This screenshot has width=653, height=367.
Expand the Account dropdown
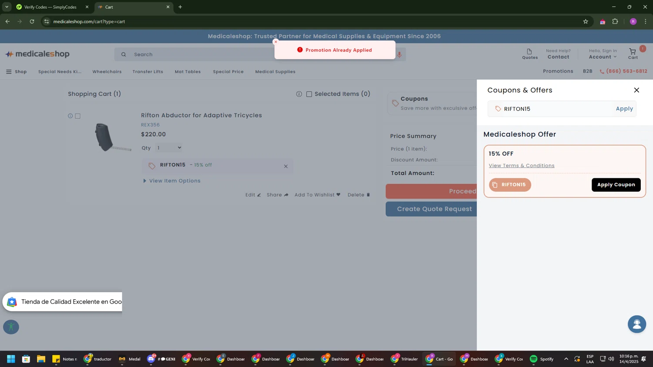click(603, 57)
